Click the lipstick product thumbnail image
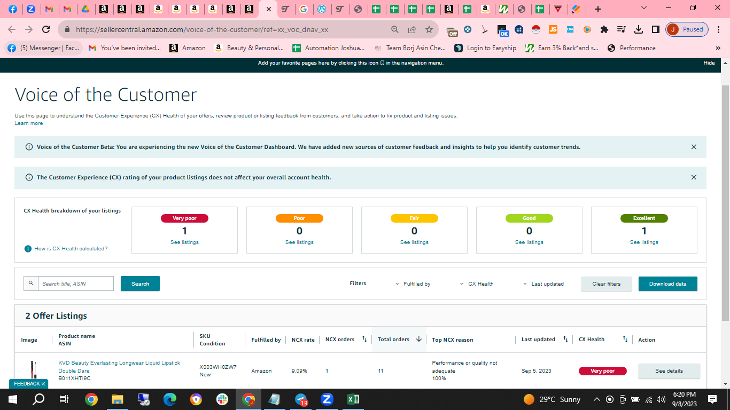Image resolution: width=730 pixels, height=410 pixels. click(33, 370)
